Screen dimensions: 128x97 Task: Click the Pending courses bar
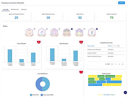point(33,57)
